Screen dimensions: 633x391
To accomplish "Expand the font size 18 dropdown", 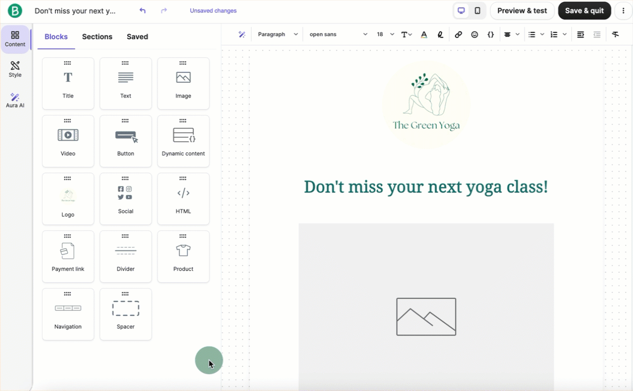I will 385,35.
